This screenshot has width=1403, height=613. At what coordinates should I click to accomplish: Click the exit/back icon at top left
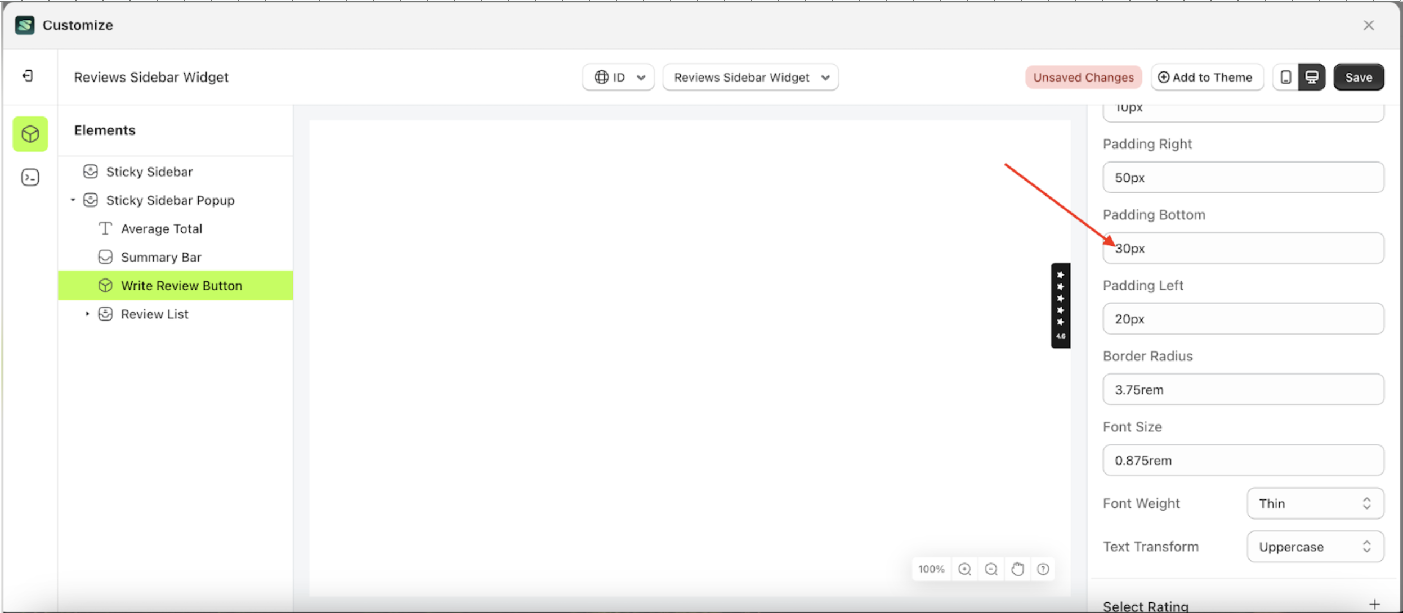(26, 76)
